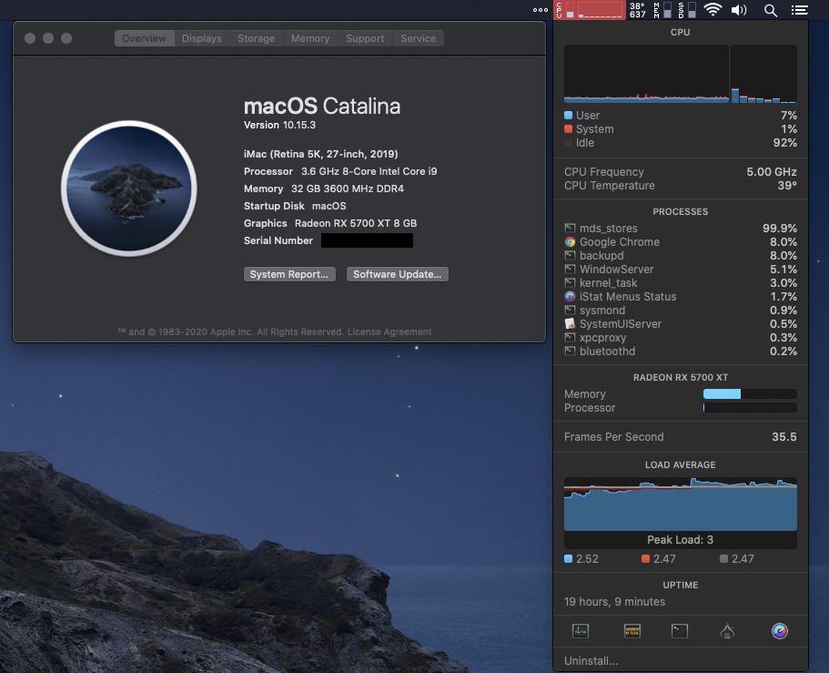The image size is (829, 673).
Task: Switch to the Support tab
Action: click(365, 38)
